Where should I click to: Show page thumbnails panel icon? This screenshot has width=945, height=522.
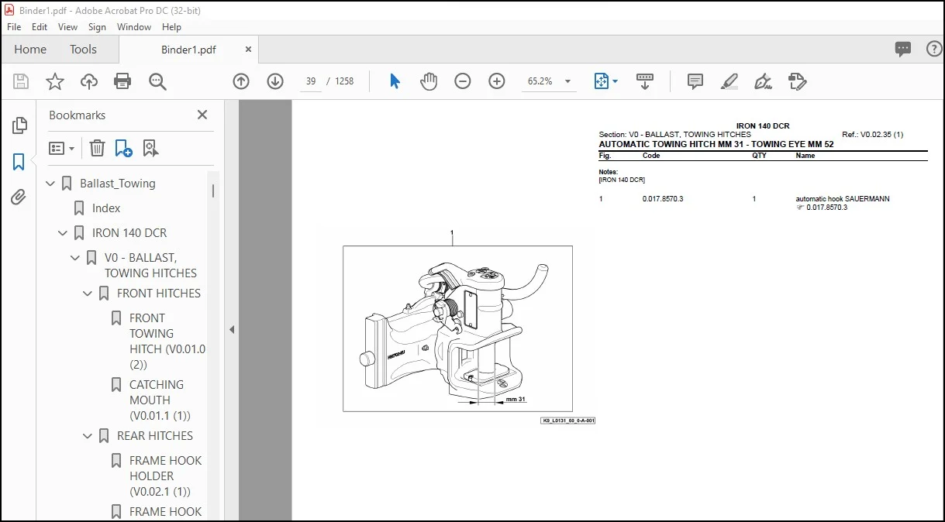click(19, 125)
